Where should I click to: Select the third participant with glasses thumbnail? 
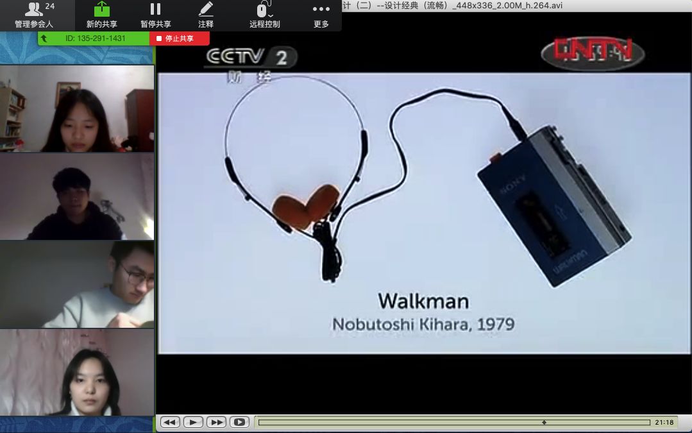tap(77, 284)
